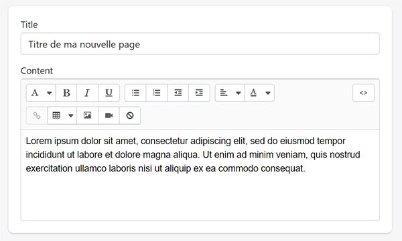This screenshot has height=241, width=402.
Task: Open the text alignment dropdown
Action: point(230,93)
